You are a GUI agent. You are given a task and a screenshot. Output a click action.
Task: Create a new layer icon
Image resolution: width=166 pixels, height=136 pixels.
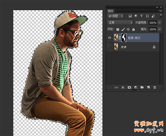148,87
